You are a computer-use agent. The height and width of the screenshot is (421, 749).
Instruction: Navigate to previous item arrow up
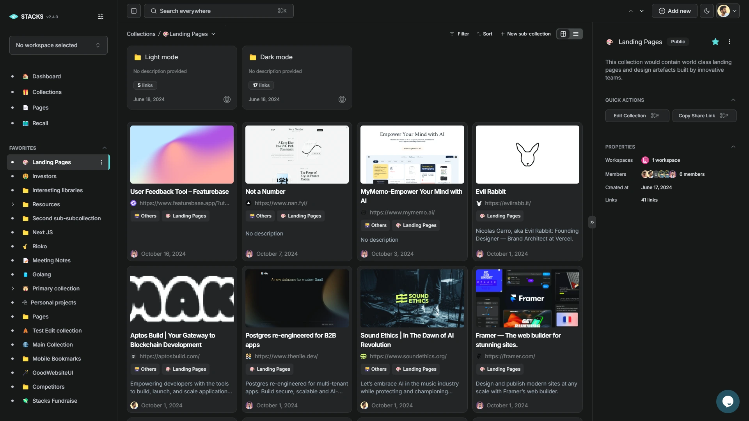click(631, 11)
